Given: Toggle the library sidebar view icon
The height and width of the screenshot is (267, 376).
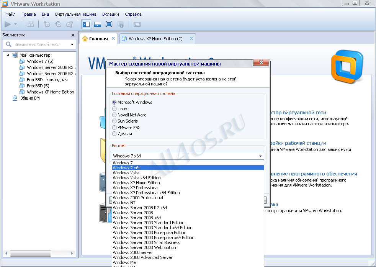Looking at the screenshot, I should pos(86,24).
